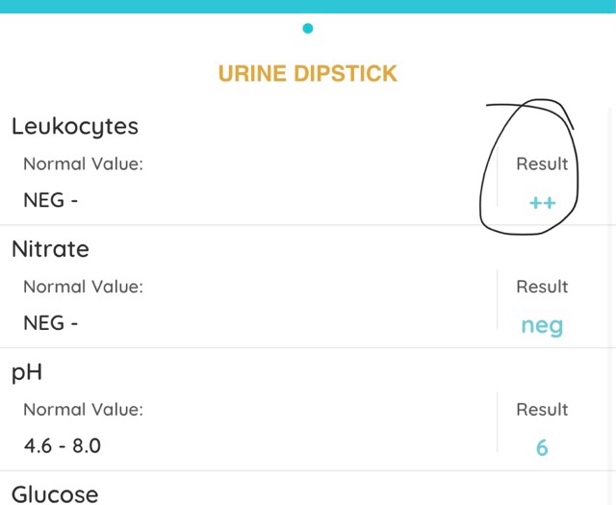Open the Glucose test row
The height and width of the screenshot is (505, 616).
tap(308, 489)
